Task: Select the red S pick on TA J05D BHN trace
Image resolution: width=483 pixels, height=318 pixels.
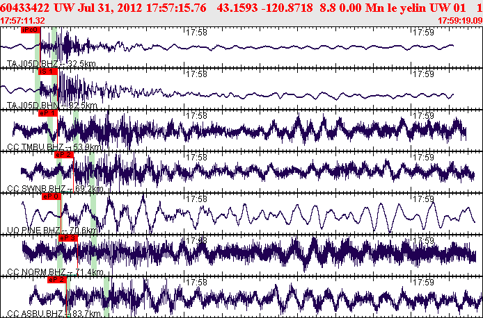Action: point(47,72)
